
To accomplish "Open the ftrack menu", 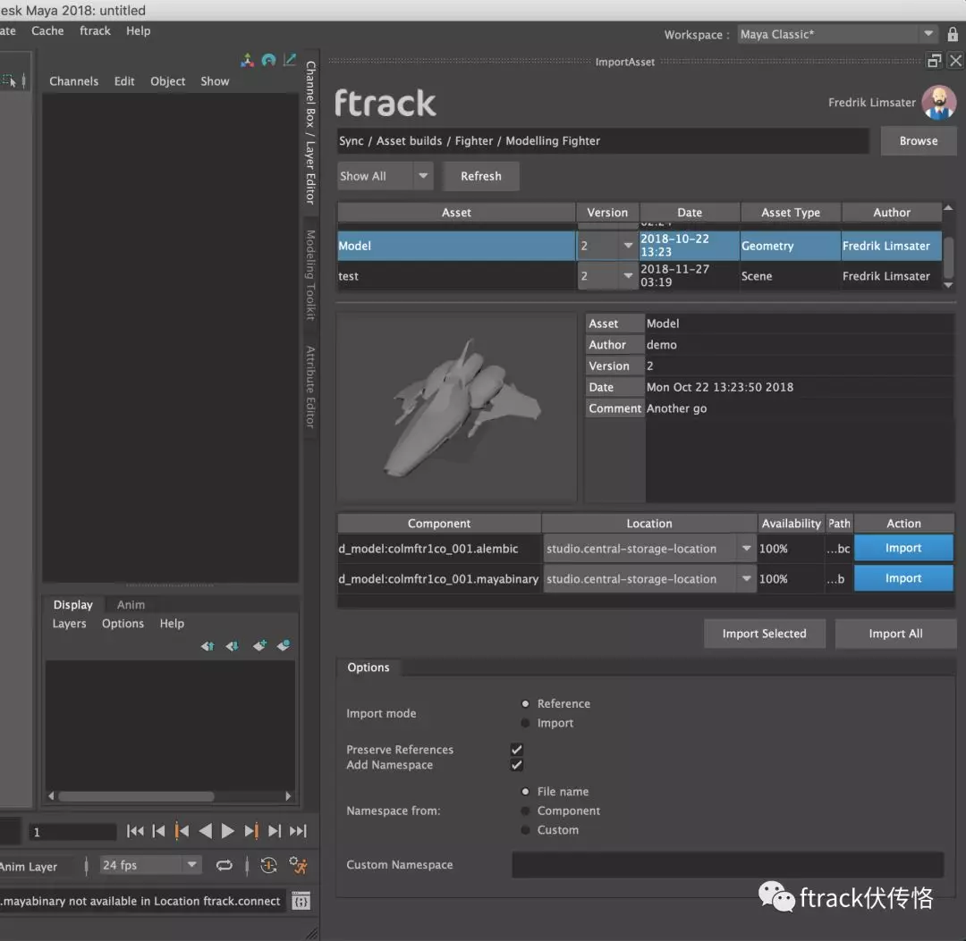I will pyautogui.click(x=95, y=30).
